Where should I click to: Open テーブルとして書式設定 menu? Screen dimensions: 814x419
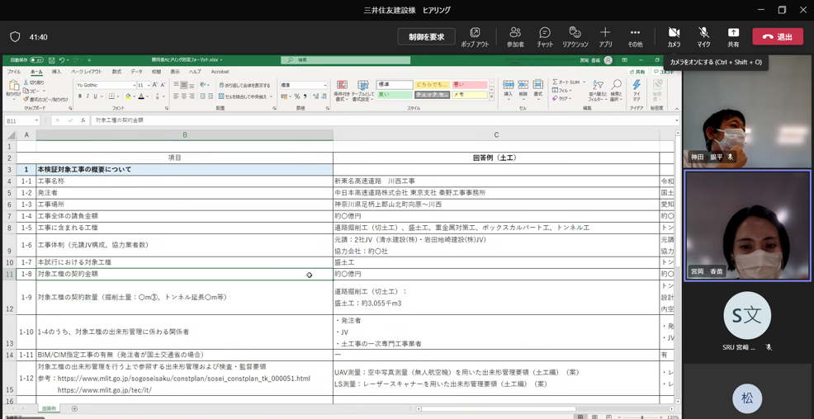point(362,90)
